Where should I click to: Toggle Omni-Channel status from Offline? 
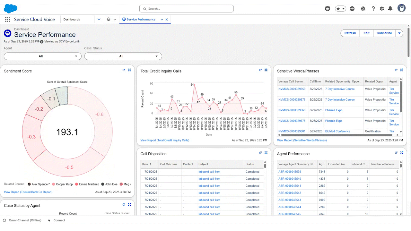22,220
